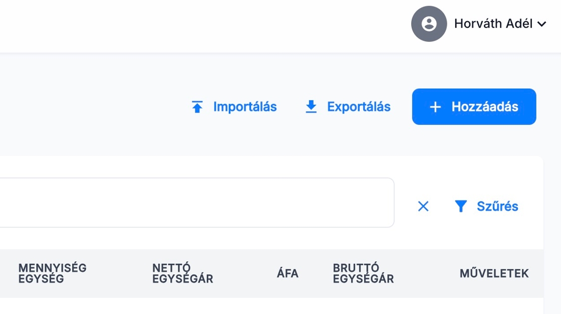
Task: Click the empty table row below headers
Action: (270, 306)
